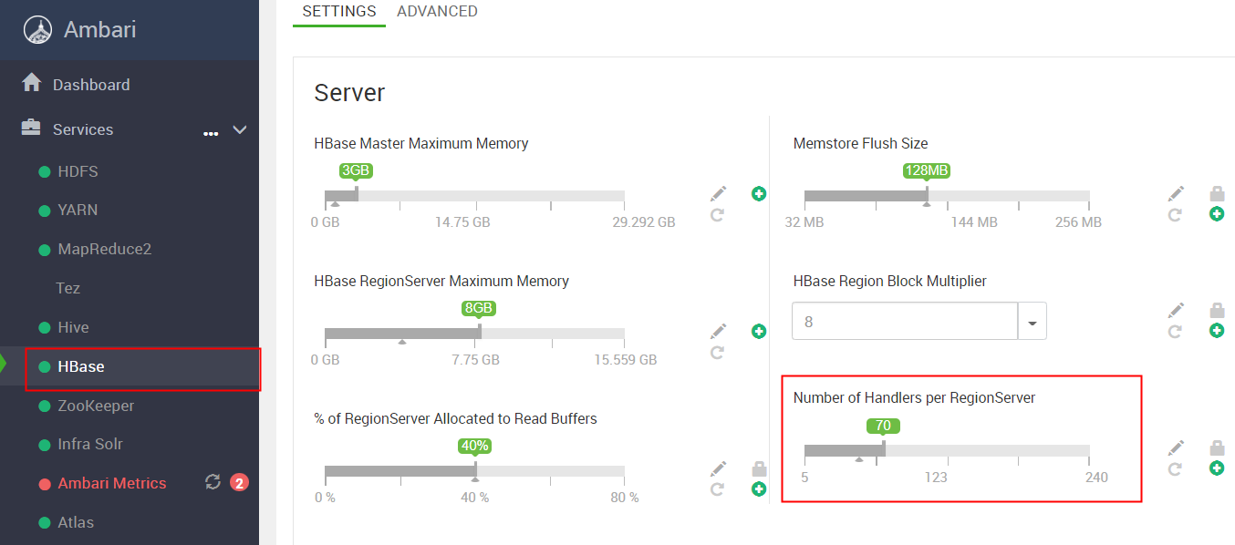This screenshot has height=545, width=1235.
Task: Undo Number of Handlers change
Action: point(1175,468)
